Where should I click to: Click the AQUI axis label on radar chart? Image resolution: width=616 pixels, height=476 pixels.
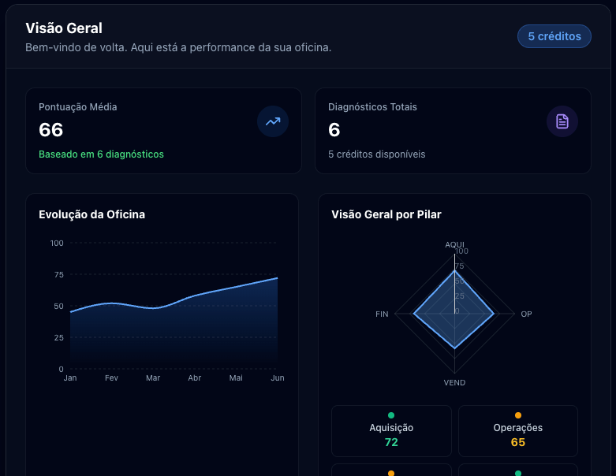[454, 244]
